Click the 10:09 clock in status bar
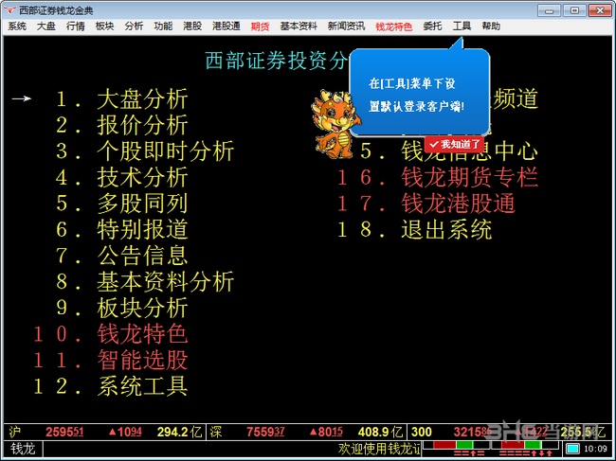 click(595, 449)
